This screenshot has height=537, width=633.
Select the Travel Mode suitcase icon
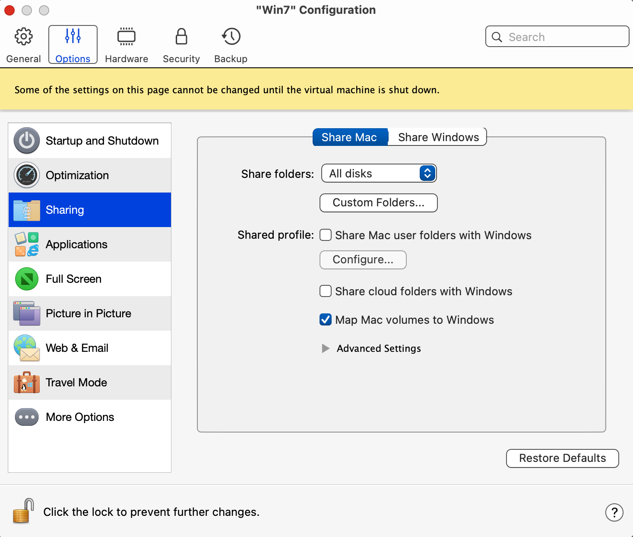[27, 382]
